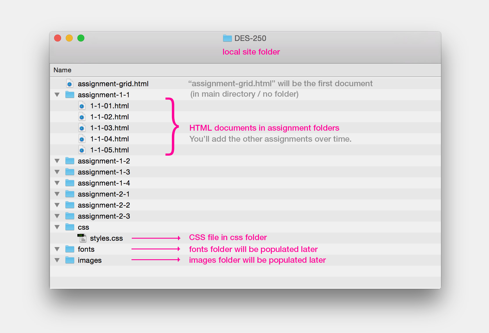The image size is (489, 333).
Task: Click the assignment-grid.html file icon
Action: (x=70, y=84)
